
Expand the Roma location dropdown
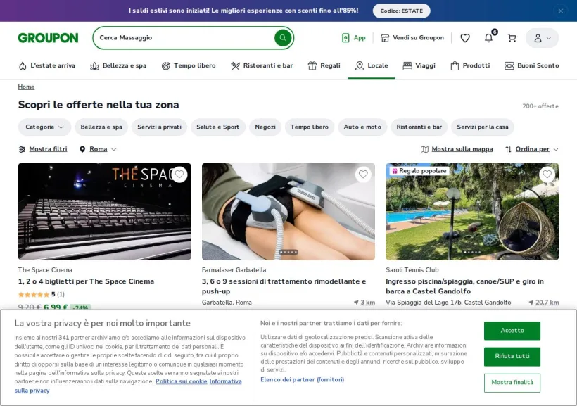tap(98, 149)
